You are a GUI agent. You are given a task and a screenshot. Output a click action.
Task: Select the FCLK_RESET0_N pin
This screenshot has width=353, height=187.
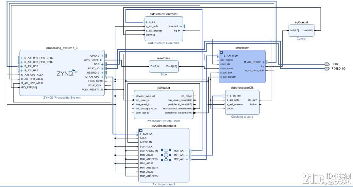coord(92,89)
